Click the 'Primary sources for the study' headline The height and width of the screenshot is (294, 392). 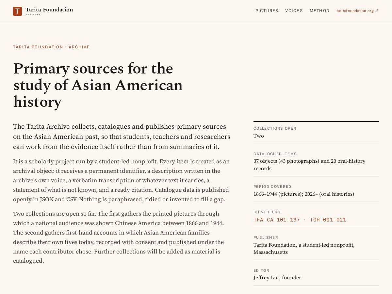pyautogui.click(x=98, y=85)
